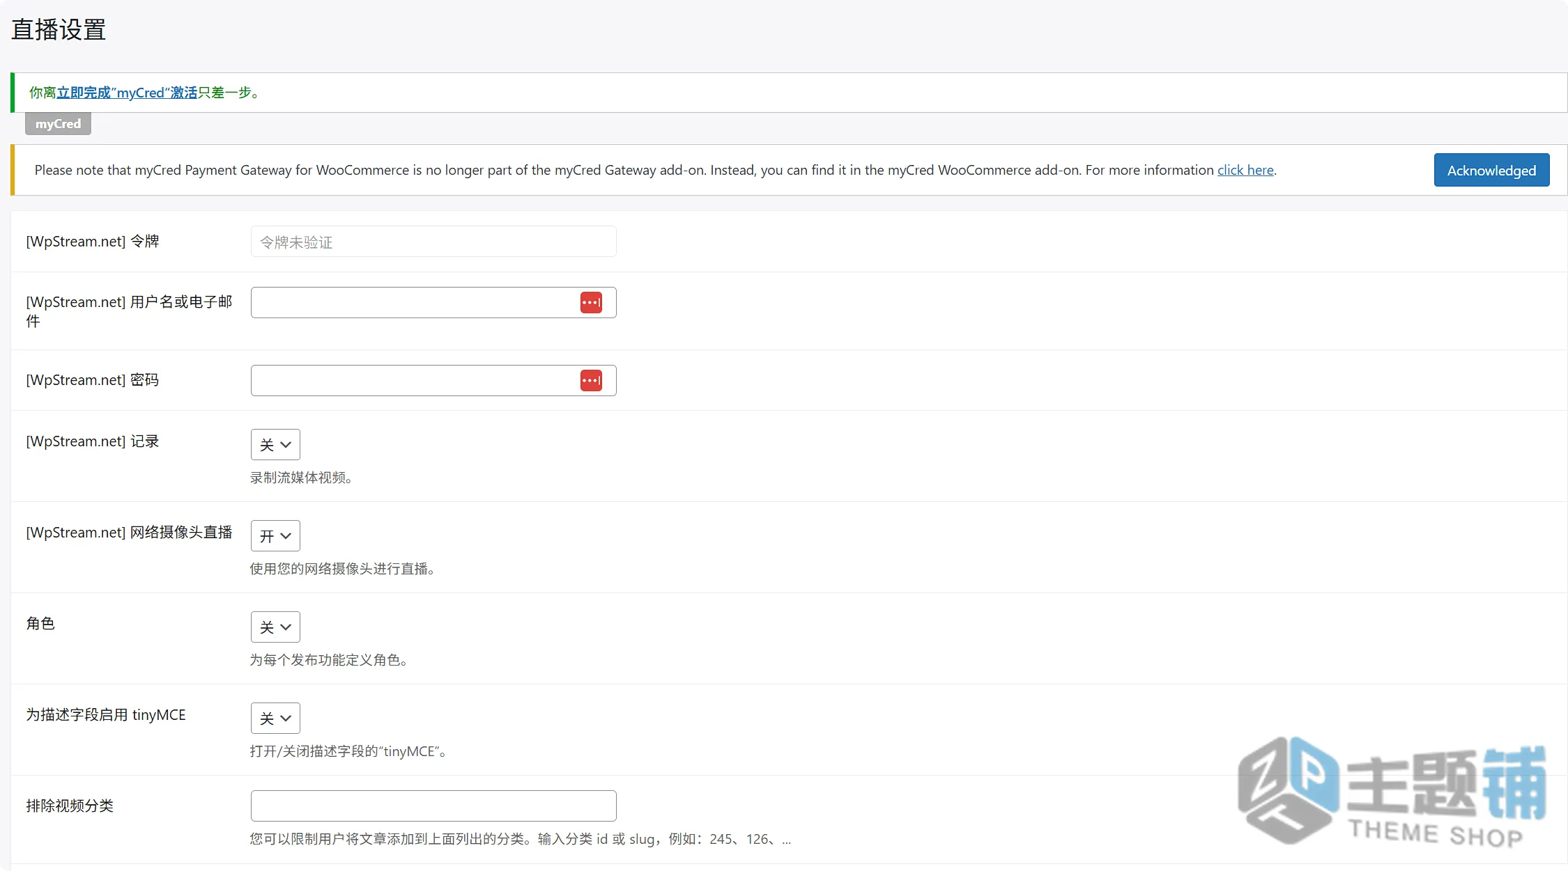The width and height of the screenshot is (1568, 871).
Task: Open the 网络摄像头直播 dropdown
Action: click(x=275, y=536)
